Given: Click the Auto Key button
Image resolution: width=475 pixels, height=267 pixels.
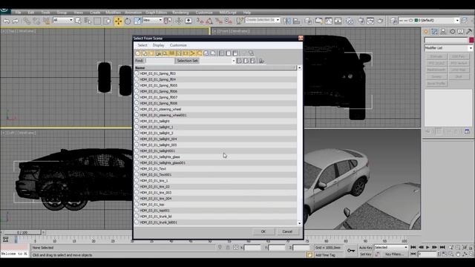Looking at the screenshot, I should (366, 248).
